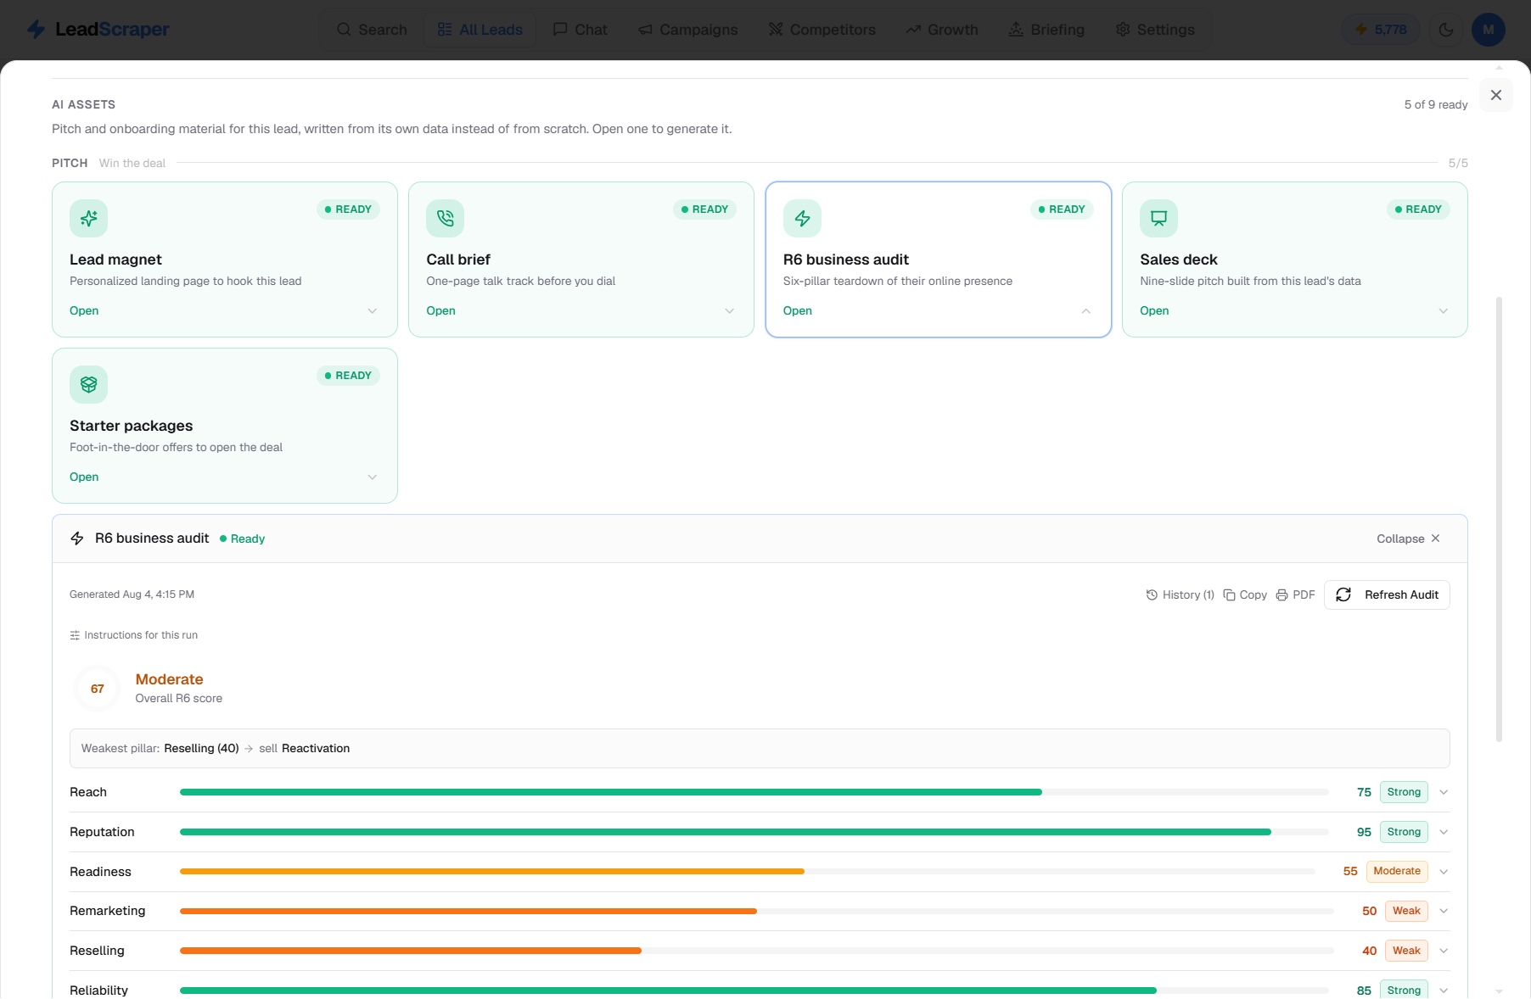Open the Call brief asset
Viewport: 1531px width, 999px height.
coord(440,311)
